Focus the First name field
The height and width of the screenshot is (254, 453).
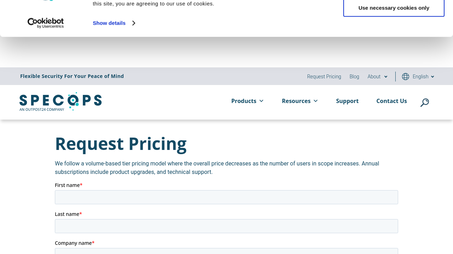(x=226, y=197)
